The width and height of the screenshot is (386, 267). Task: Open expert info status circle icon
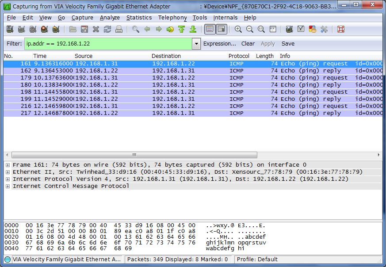click(8, 259)
